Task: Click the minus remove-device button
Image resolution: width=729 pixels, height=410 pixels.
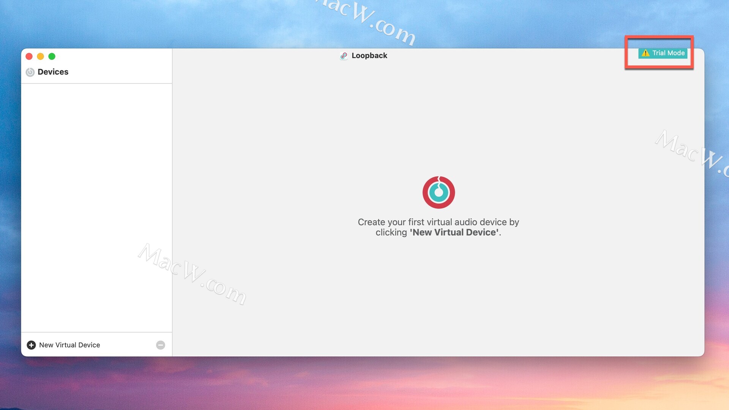Action: pos(161,345)
